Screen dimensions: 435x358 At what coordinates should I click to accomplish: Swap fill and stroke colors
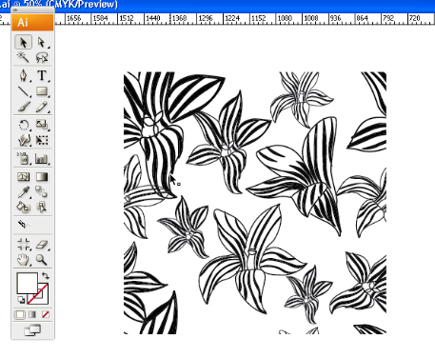(x=46, y=276)
